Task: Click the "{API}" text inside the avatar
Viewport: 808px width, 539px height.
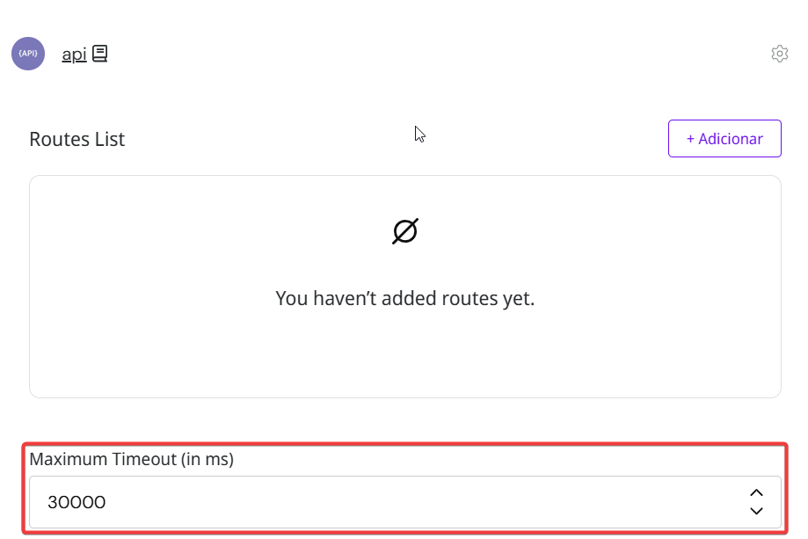Action: point(28,54)
